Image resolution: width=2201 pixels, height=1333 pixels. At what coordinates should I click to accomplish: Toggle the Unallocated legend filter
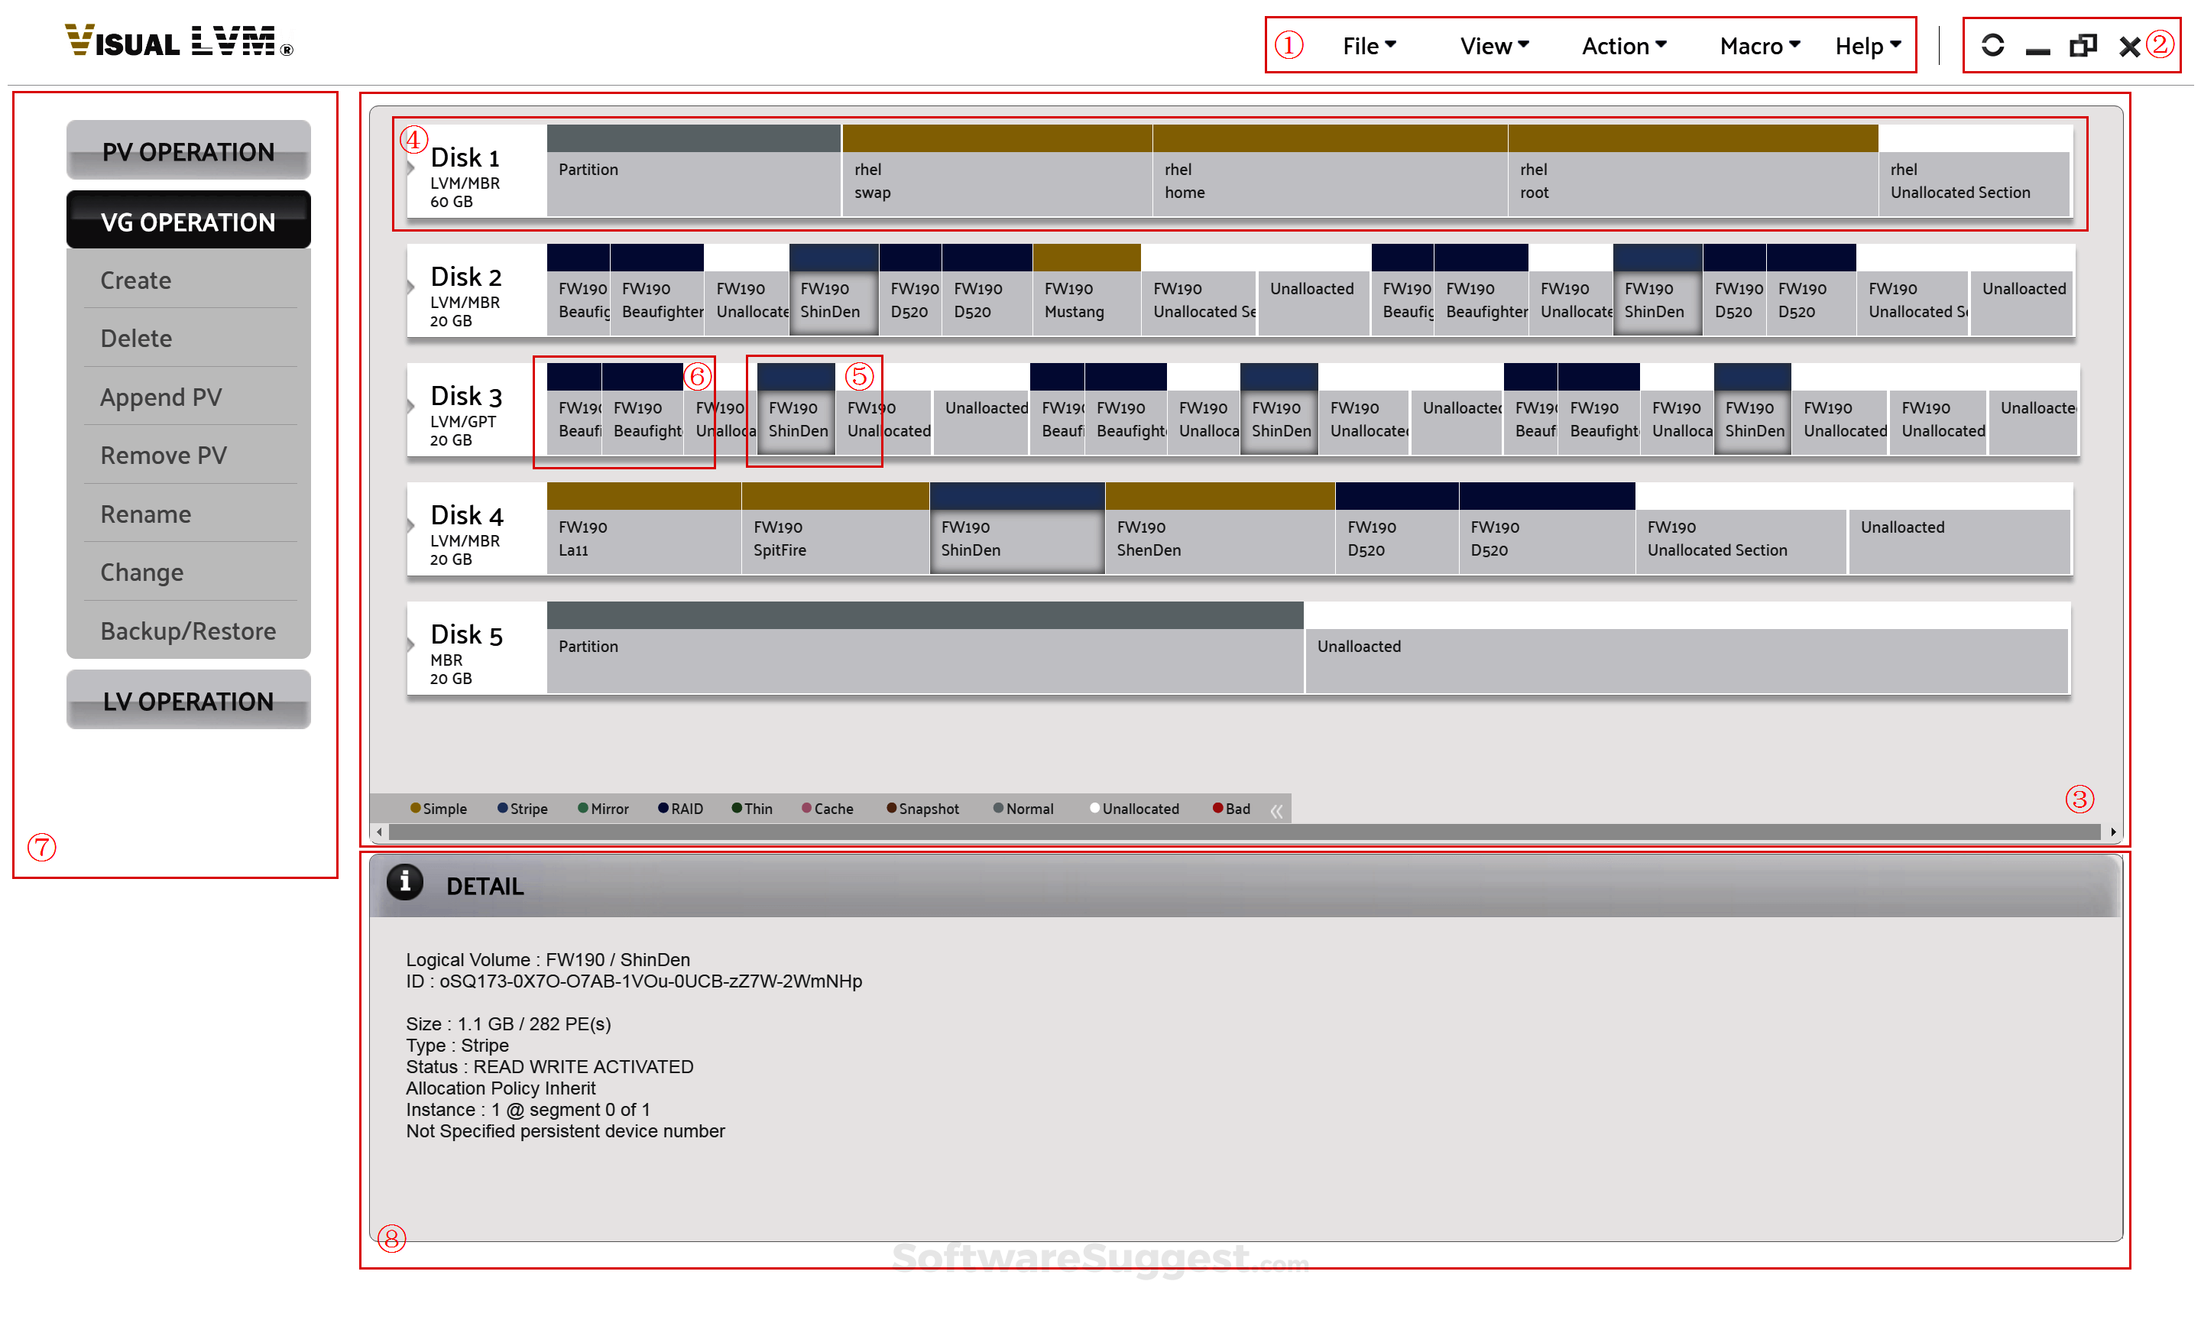pyautogui.click(x=1095, y=807)
